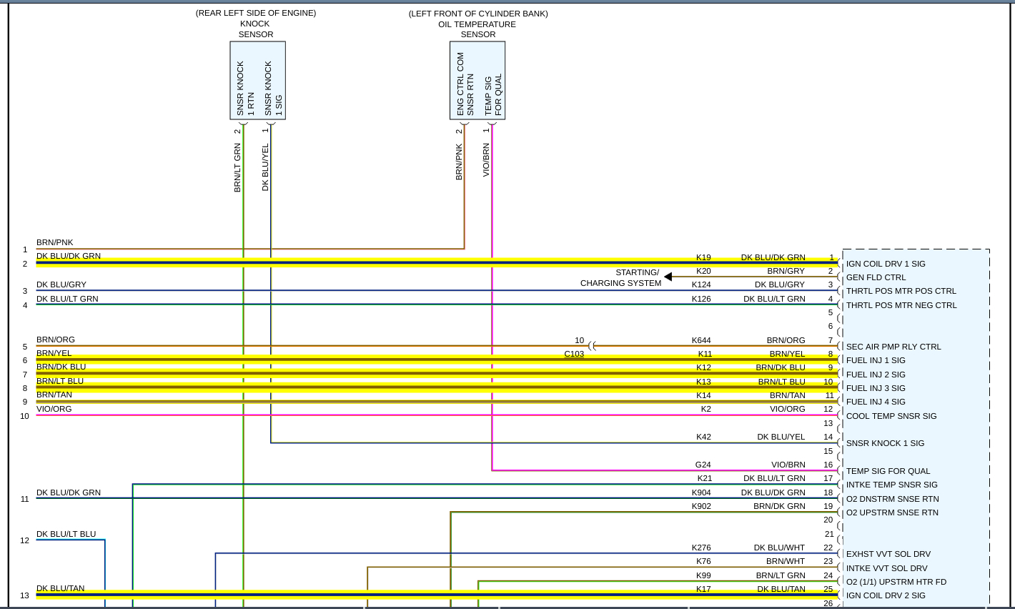This screenshot has height=609, width=1015.
Task: Click the BRN/GRY wire color label
Action: [x=786, y=271]
